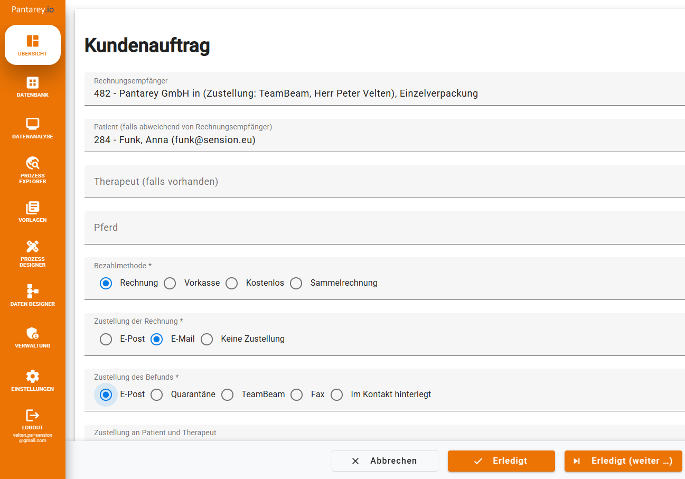The width and height of the screenshot is (685, 479).
Task: Click the Logout icon in the sidebar
Action: [32, 417]
